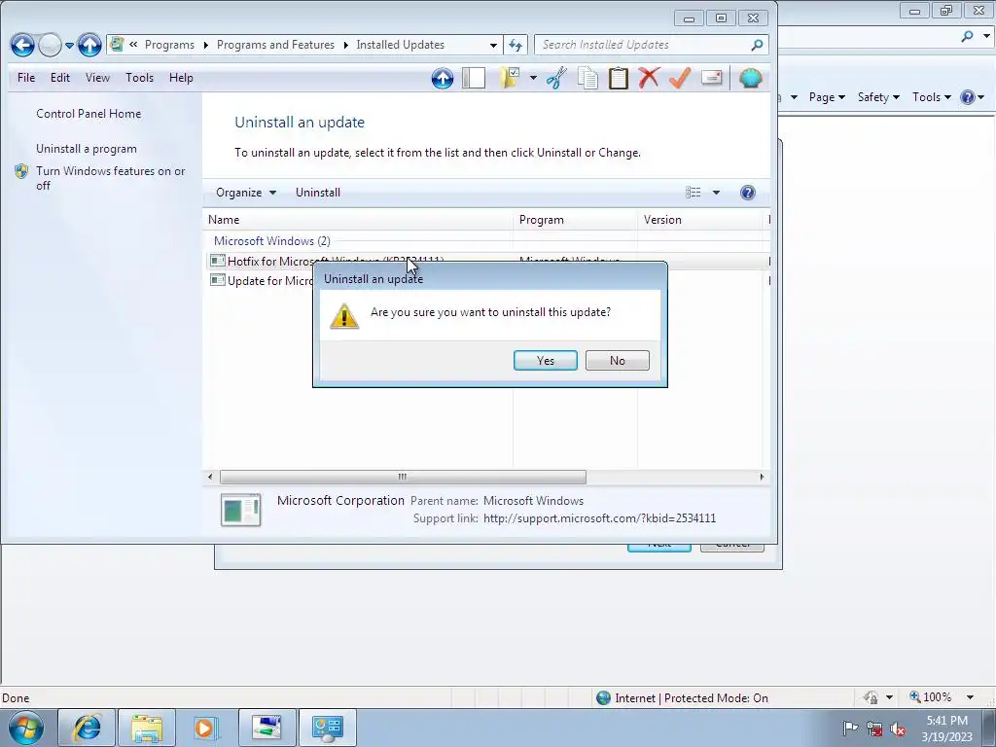This screenshot has width=996, height=747.
Task: Click the blue Back arrow button
Action: click(22, 45)
